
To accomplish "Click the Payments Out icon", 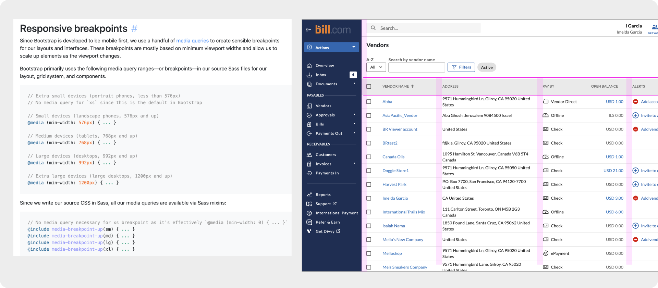I will click(x=309, y=134).
